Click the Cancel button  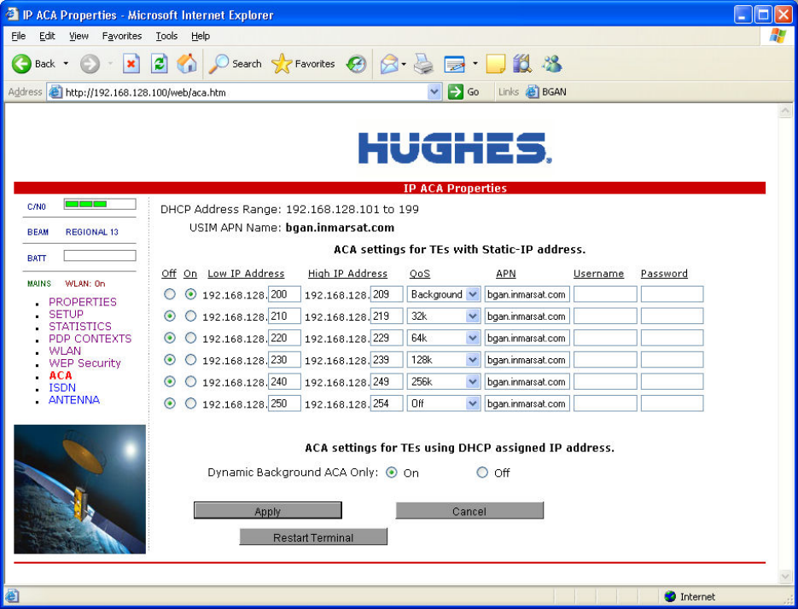click(469, 511)
